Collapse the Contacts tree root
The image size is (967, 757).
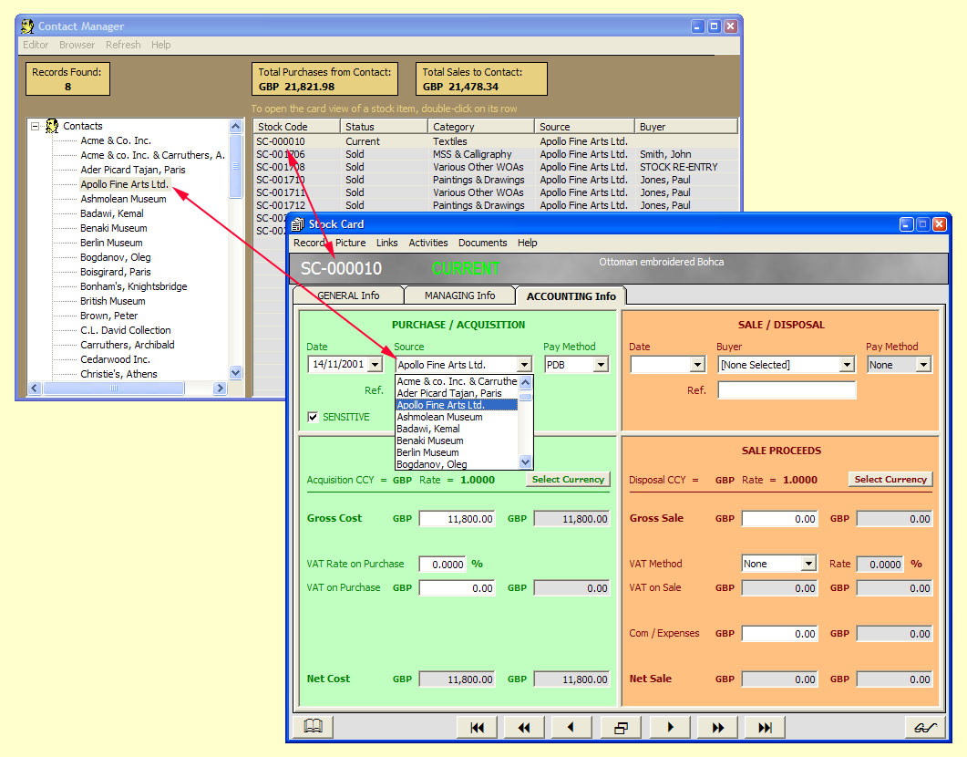point(36,126)
